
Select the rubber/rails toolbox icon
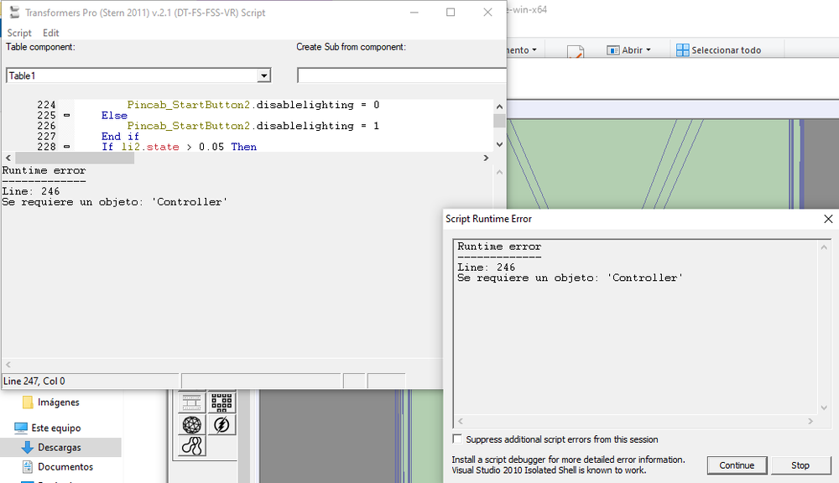[191, 402]
